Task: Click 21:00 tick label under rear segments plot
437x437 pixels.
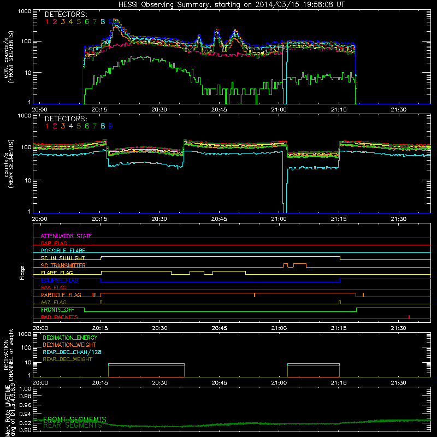Action: click(279, 219)
